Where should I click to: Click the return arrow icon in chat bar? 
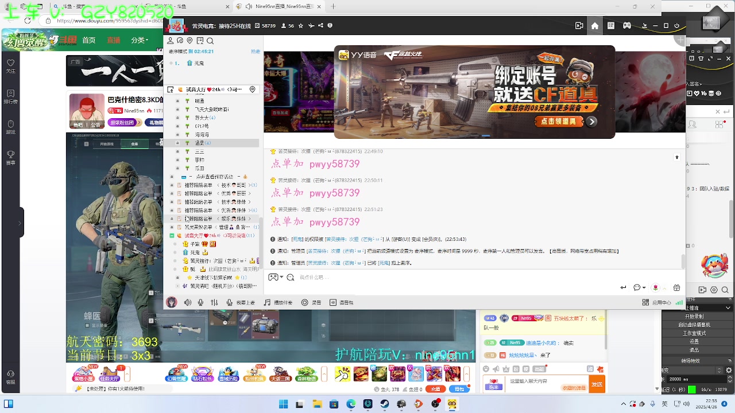623,287
